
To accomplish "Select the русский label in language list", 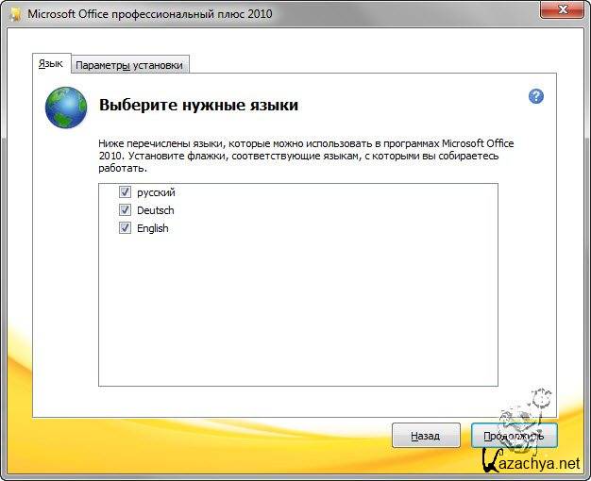I will [x=156, y=192].
